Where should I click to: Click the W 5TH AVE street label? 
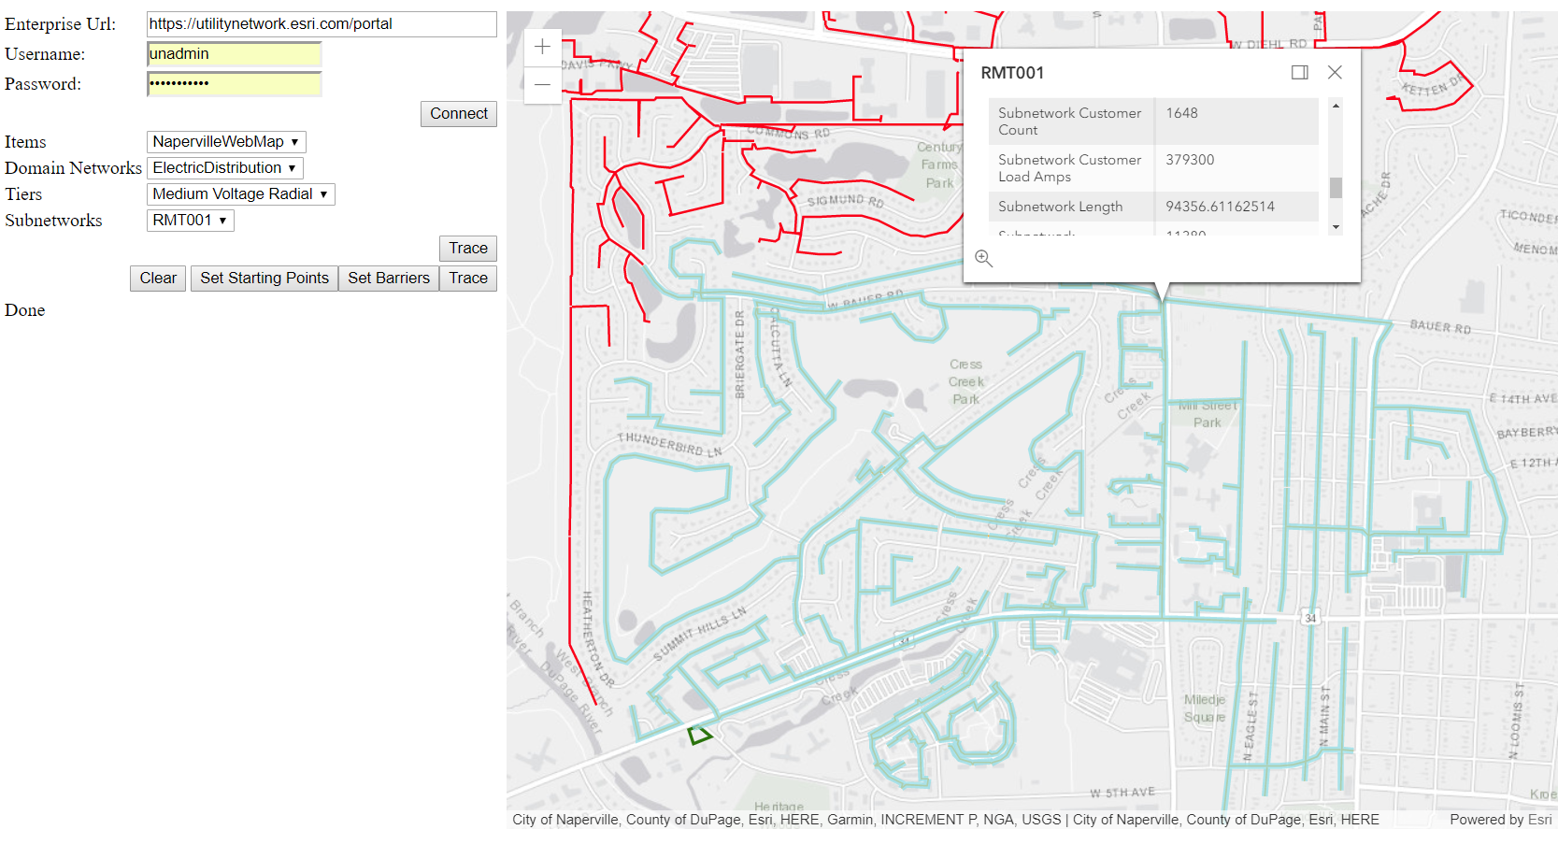click(x=1122, y=793)
